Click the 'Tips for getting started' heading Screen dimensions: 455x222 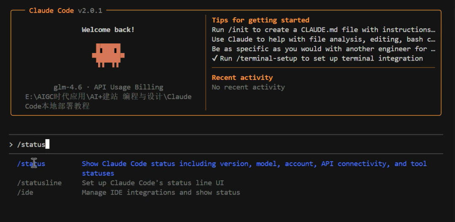point(261,20)
